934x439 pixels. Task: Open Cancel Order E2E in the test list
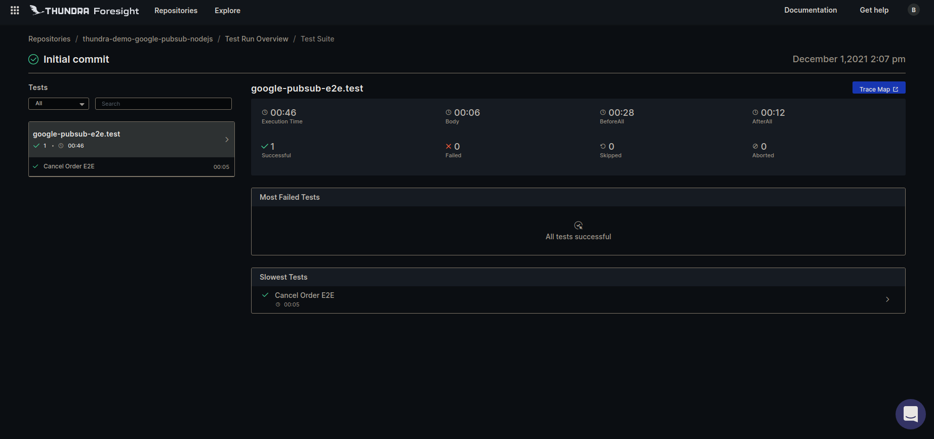point(132,166)
